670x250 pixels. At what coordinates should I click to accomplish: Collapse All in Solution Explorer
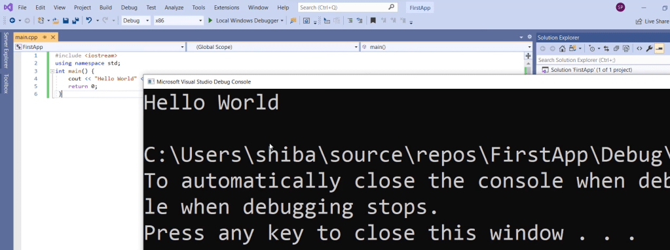tap(616, 48)
